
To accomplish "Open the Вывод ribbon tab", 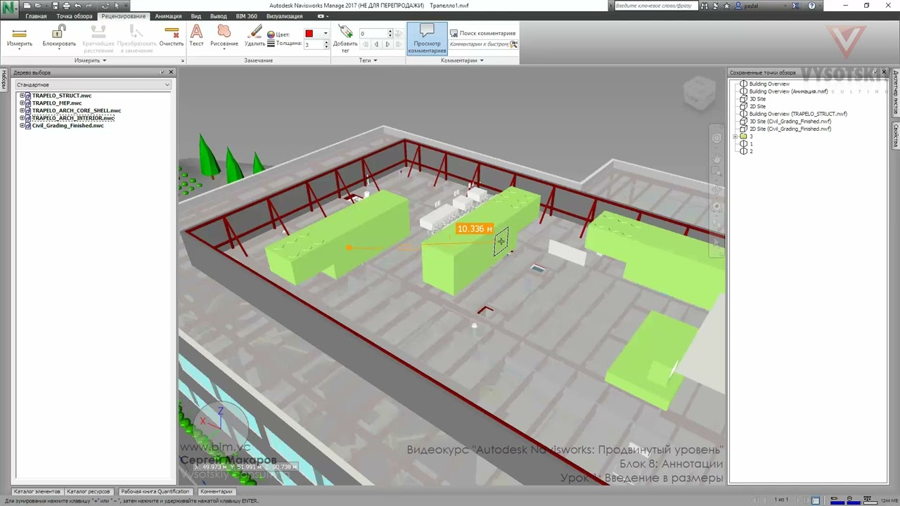I will point(219,16).
